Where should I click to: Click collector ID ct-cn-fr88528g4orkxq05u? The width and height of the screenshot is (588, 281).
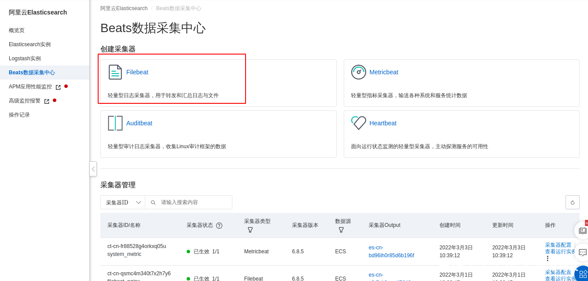(136, 246)
